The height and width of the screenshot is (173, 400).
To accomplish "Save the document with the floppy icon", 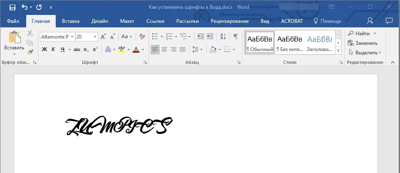I will point(12,7).
